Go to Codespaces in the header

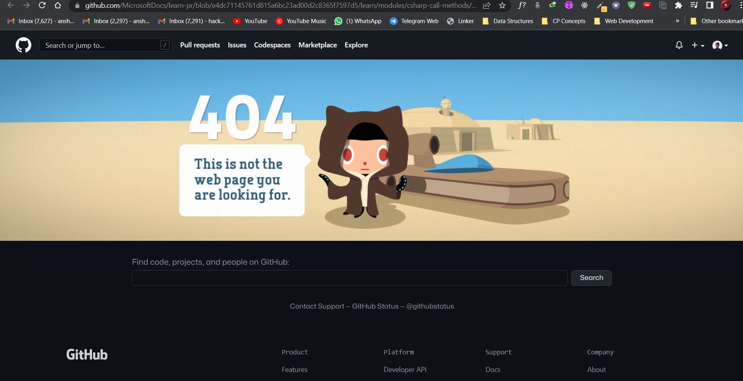272,45
